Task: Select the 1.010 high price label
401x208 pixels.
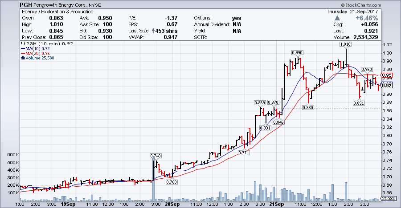Action: point(345,44)
